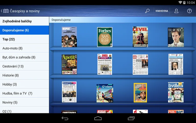Open Byt, dům a zahrada (8) category
The height and width of the screenshot is (123, 196).
pos(24,57)
